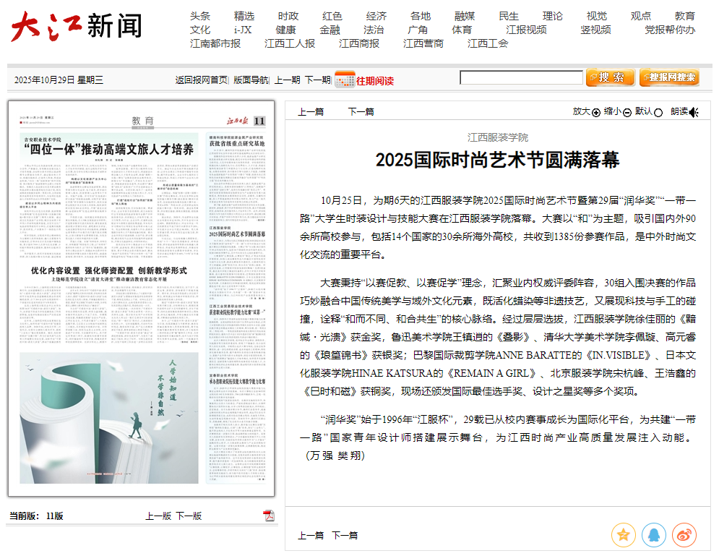This screenshot has width=719, height=556.
Task: Go to 返回报网首页 link
Action: [201, 80]
